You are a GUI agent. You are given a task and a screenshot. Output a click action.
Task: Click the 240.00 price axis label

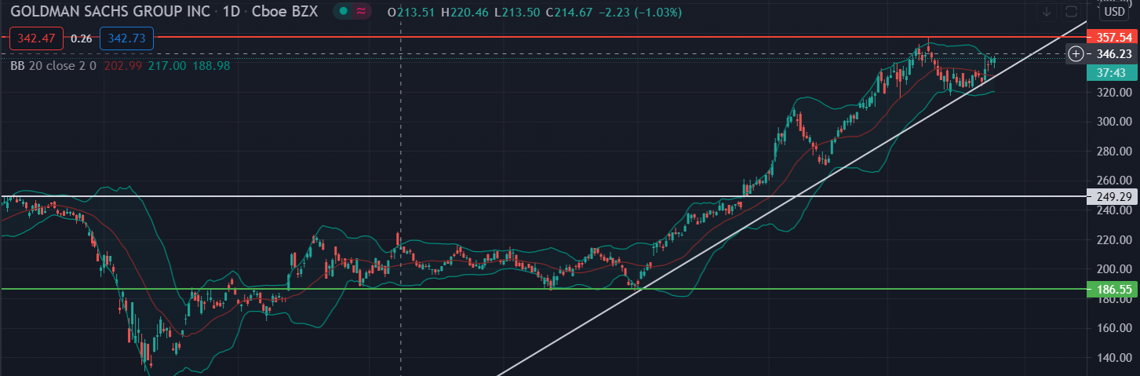[1114, 210]
